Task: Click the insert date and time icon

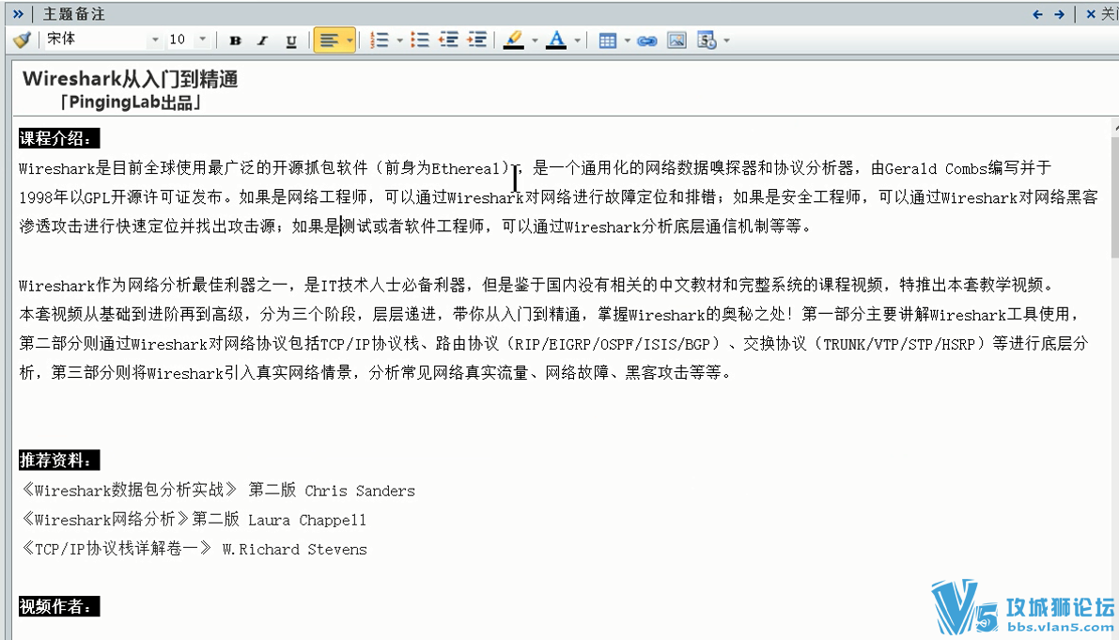Action: [707, 40]
